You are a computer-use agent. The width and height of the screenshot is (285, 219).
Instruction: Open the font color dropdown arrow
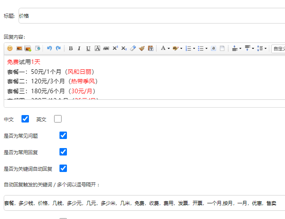[x=169, y=49]
